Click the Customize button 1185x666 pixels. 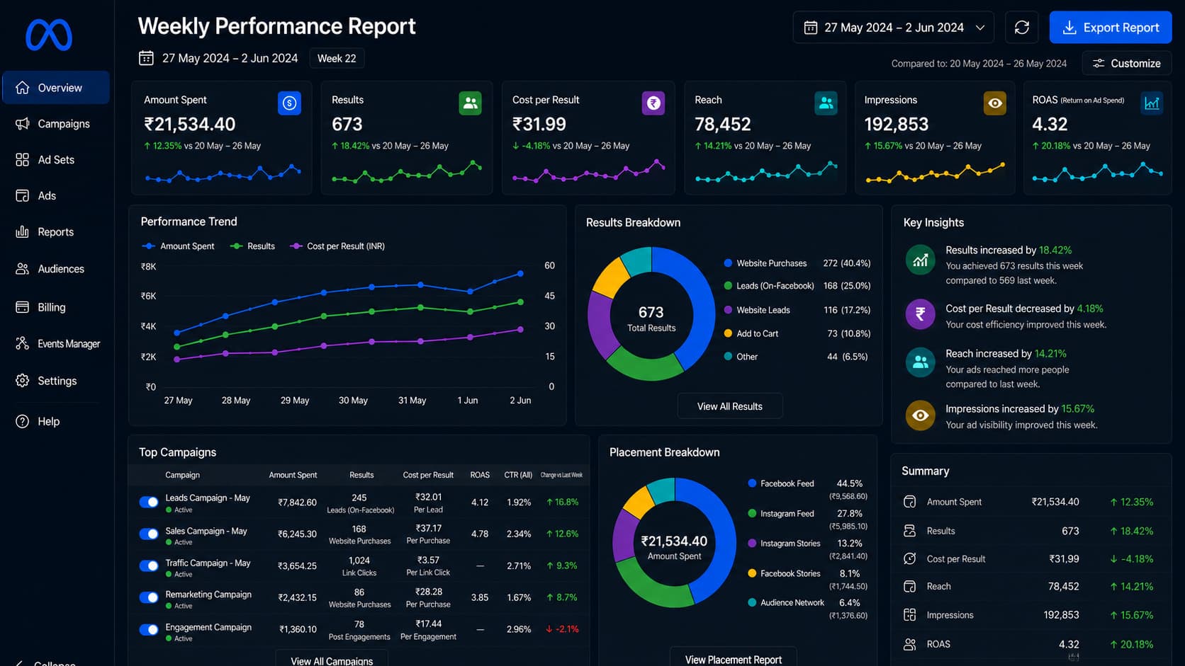pyautogui.click(x=1126, y=63)
